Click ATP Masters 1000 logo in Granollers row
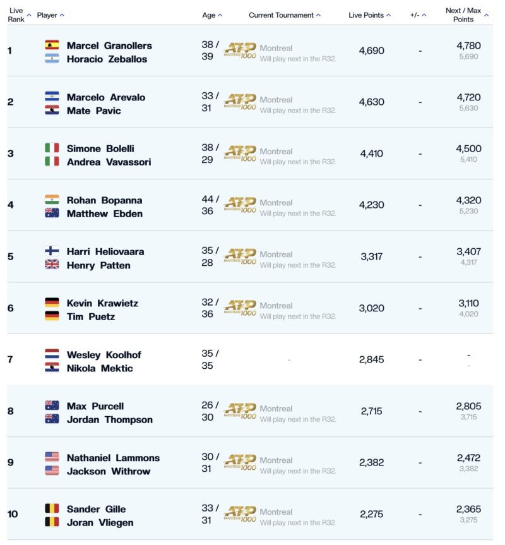The image size is (505, 545). (240, 51)
